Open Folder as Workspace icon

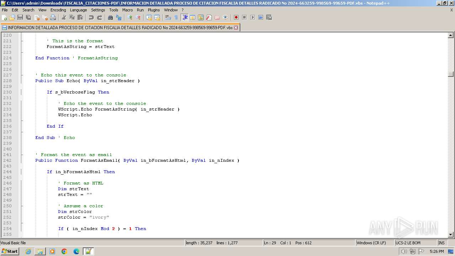[217, 17]
